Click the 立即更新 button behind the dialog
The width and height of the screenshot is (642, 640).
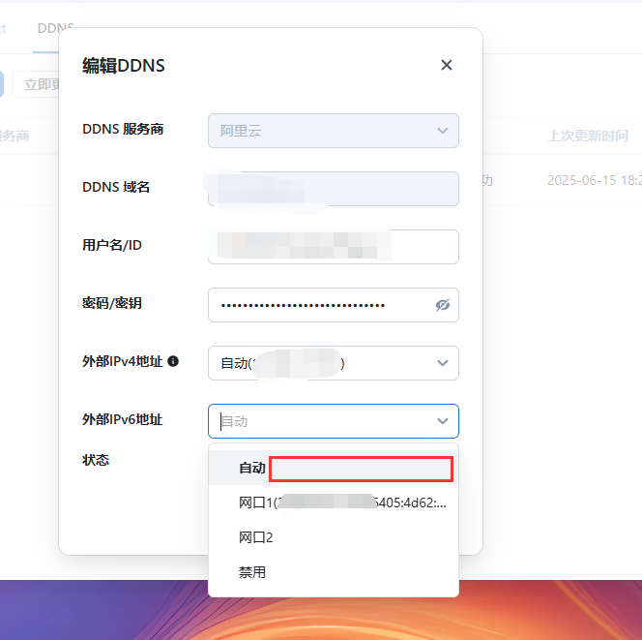pos(36,84)
